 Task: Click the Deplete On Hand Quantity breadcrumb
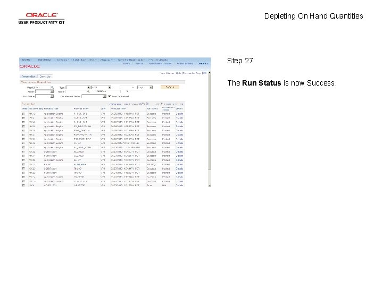pyautogui.click(x=131, y=60)
